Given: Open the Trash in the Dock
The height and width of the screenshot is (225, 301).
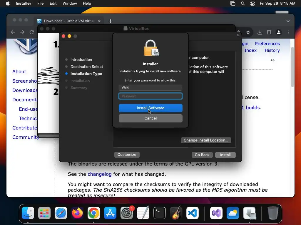Looking at the screenshot, I should pyautogui.click(x=273, y=213).
